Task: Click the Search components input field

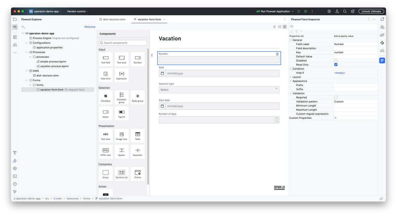Action: 123,43
